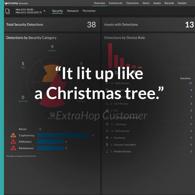The image size is (195, 195).
Task: Click the Mobile Devices row label
Action: coord(122,151)
